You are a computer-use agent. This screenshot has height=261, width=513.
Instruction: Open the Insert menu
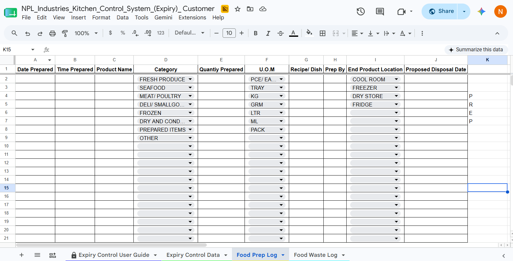point(79,17)
